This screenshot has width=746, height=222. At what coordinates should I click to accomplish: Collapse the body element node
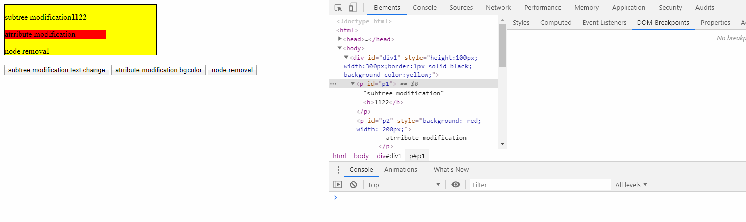[x=340, y=48]
